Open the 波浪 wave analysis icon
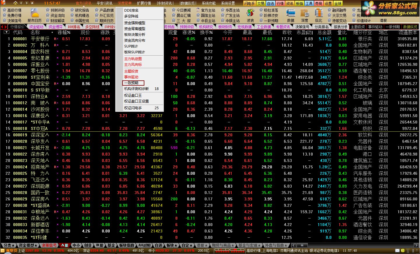This screenshot has width=420, height=254. click(250, 15)
